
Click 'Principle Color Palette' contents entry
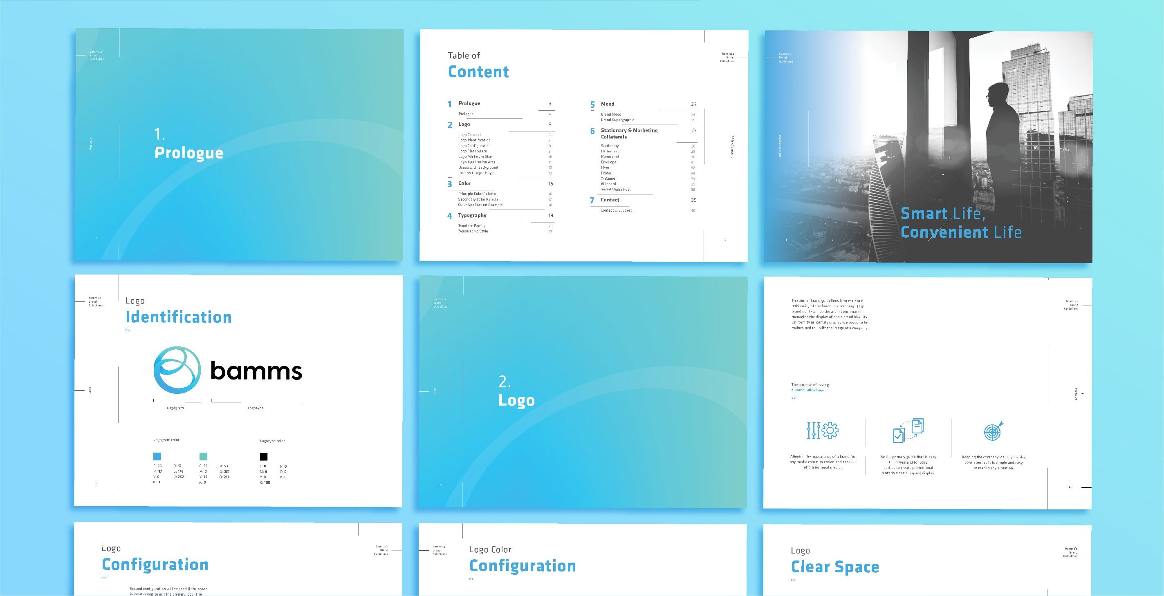click(x=477, y=194)
